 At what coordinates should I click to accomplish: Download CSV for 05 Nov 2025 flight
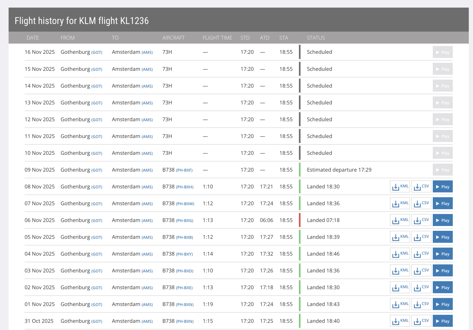coord(421,237)
